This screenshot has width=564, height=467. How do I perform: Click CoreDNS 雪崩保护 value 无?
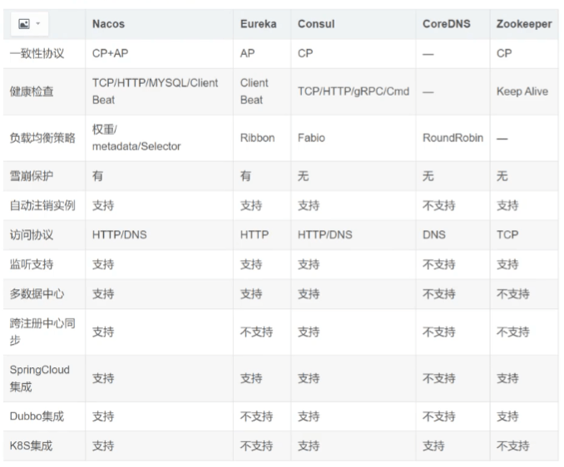(x=428, y=176)
